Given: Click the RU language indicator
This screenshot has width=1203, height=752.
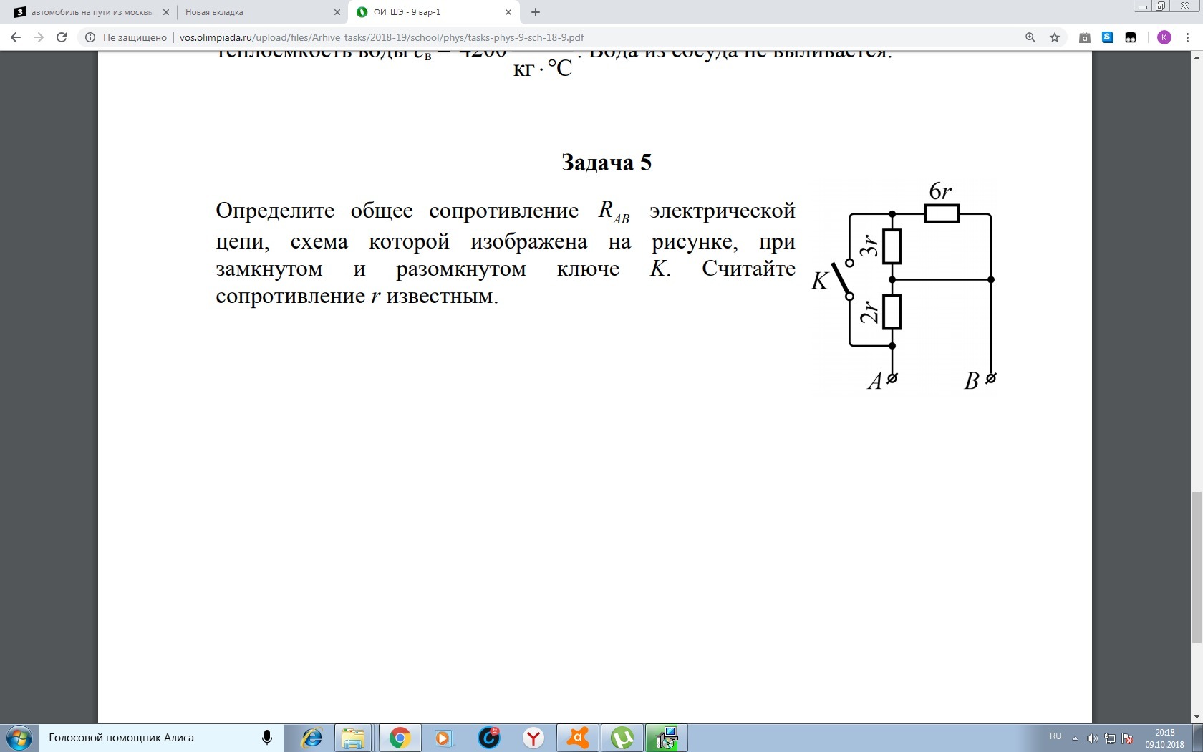Looking at the screenshot, I should tap(1055, 736).
